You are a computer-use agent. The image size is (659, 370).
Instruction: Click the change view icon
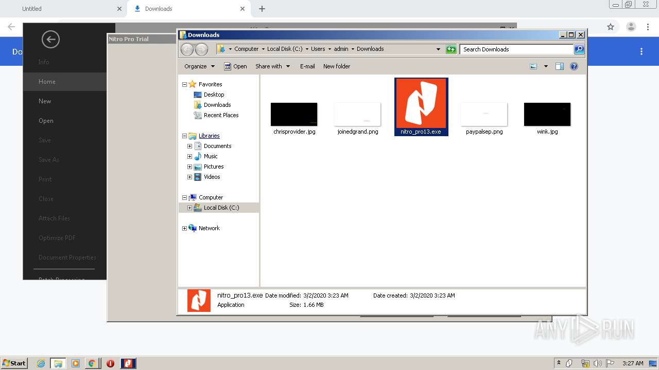[x=533, y=66]
